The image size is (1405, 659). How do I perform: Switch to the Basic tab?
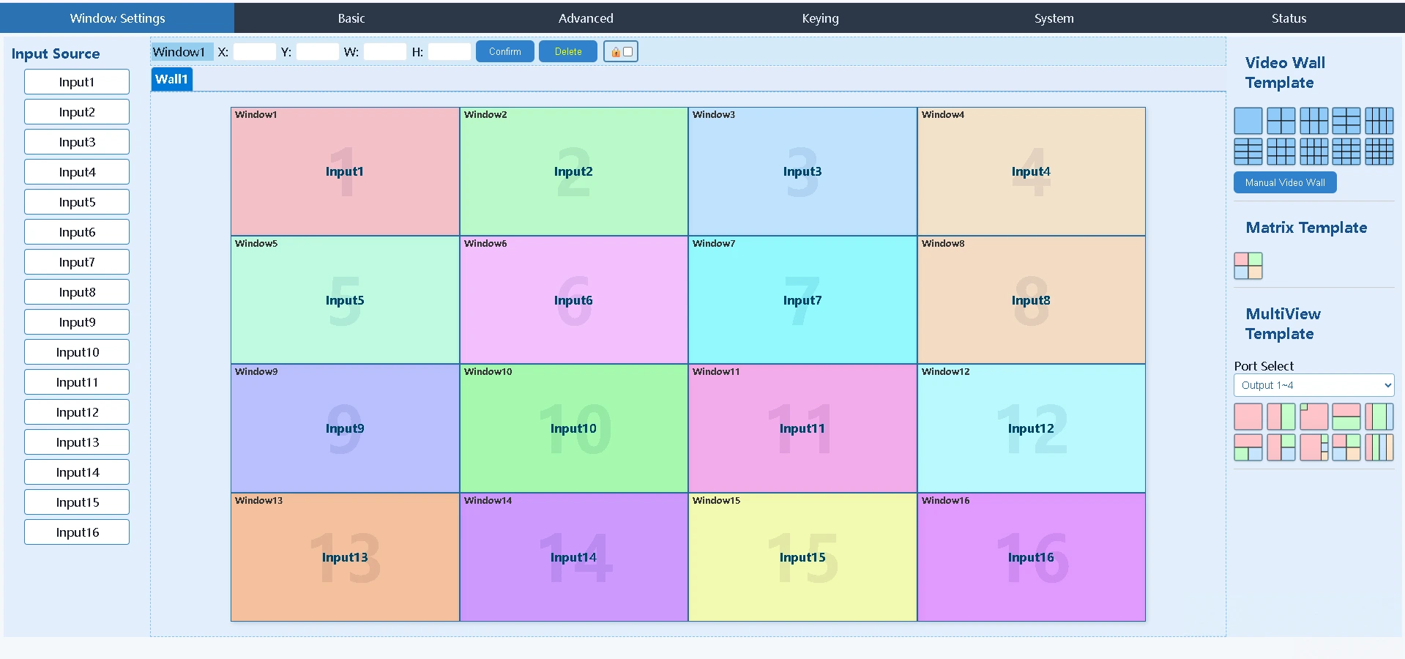coord(351,18)
